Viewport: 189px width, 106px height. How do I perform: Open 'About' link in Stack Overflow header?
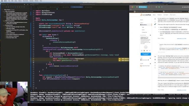pos(154,15)
